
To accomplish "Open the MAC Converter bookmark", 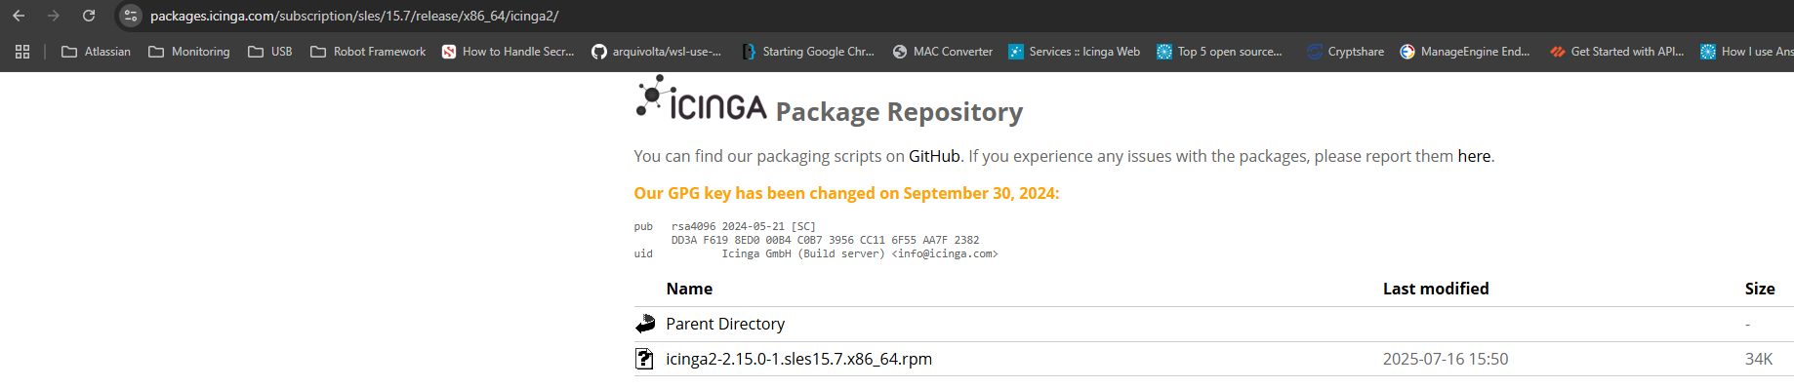I will [x=943, y=52].
